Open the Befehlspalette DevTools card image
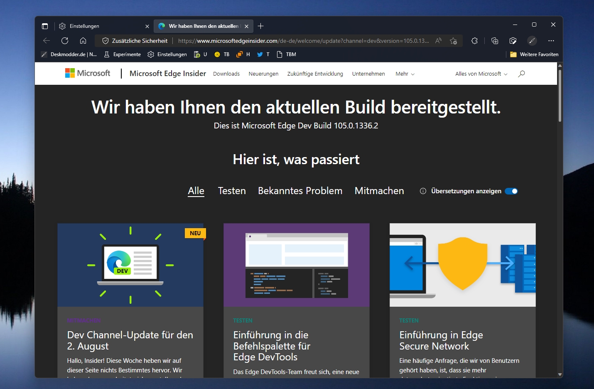 click(297, 265)
